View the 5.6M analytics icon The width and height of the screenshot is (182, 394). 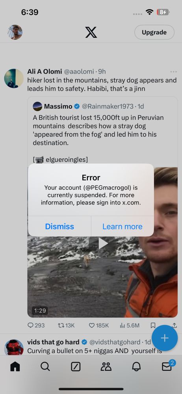tap(130, 325)
